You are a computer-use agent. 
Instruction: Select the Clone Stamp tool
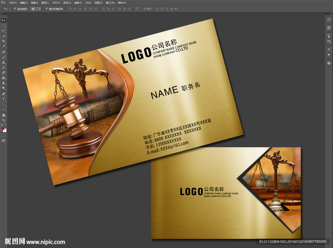pos(4,62)
